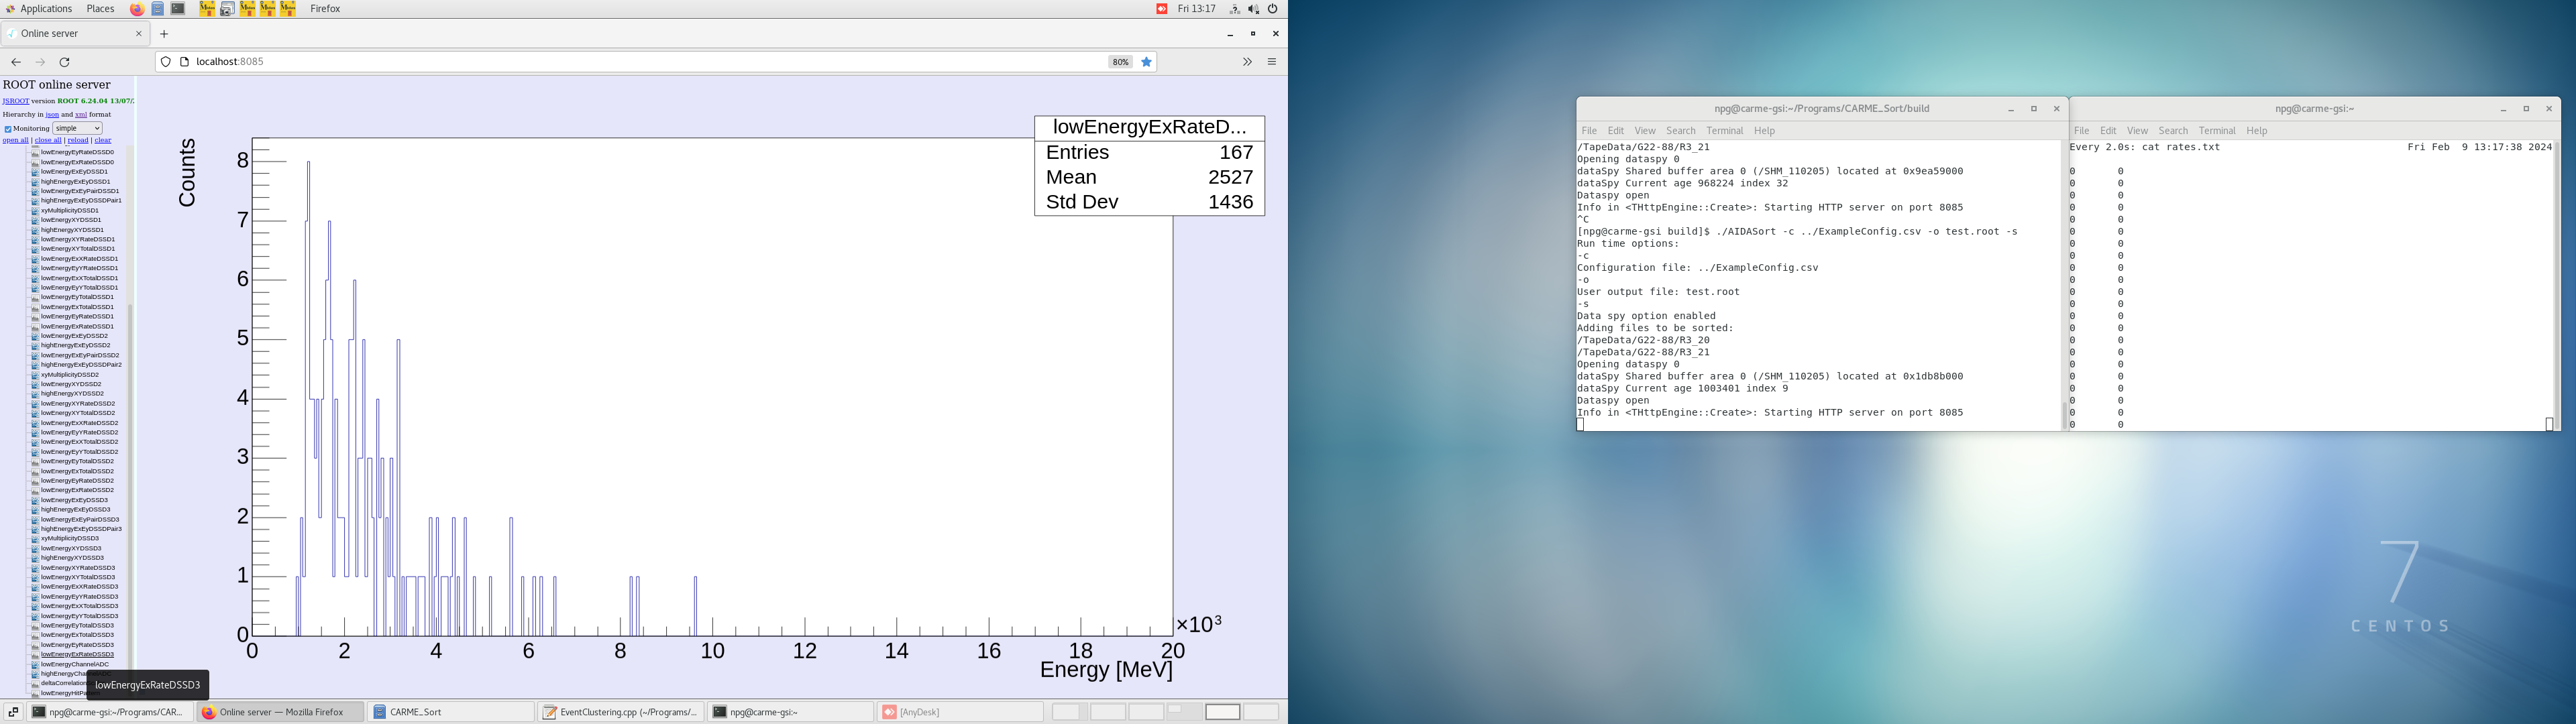This screenshot has width=2576, height=724.
Task: Open the Applications menu
Action: 46,9
